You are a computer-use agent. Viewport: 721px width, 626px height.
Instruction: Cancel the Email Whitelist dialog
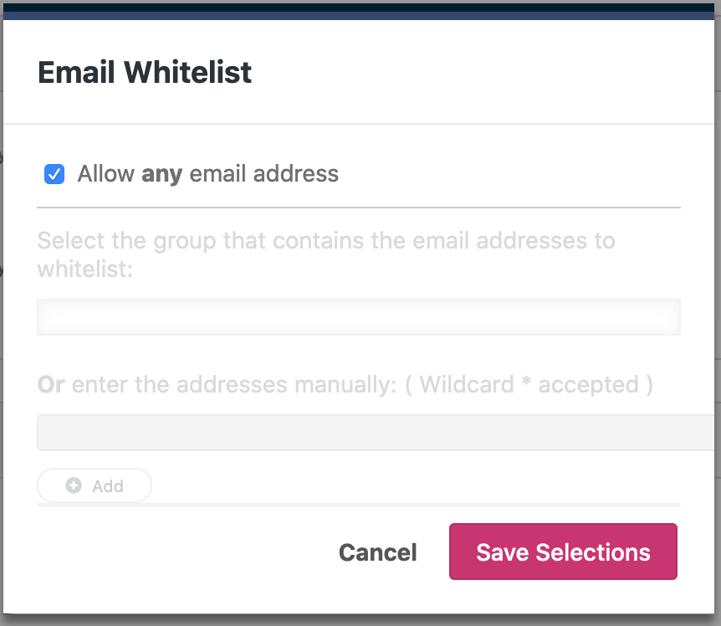[x=377, y=552]
